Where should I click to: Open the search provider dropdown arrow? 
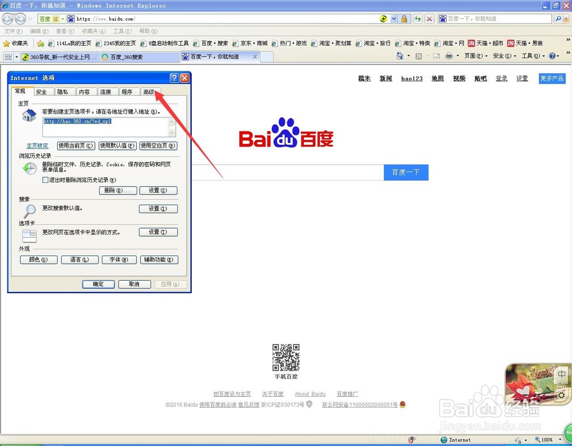[567, 19]
